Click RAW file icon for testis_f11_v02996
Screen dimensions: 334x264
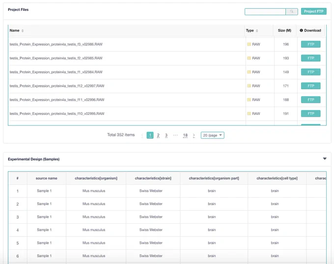[x=249, y=100]
